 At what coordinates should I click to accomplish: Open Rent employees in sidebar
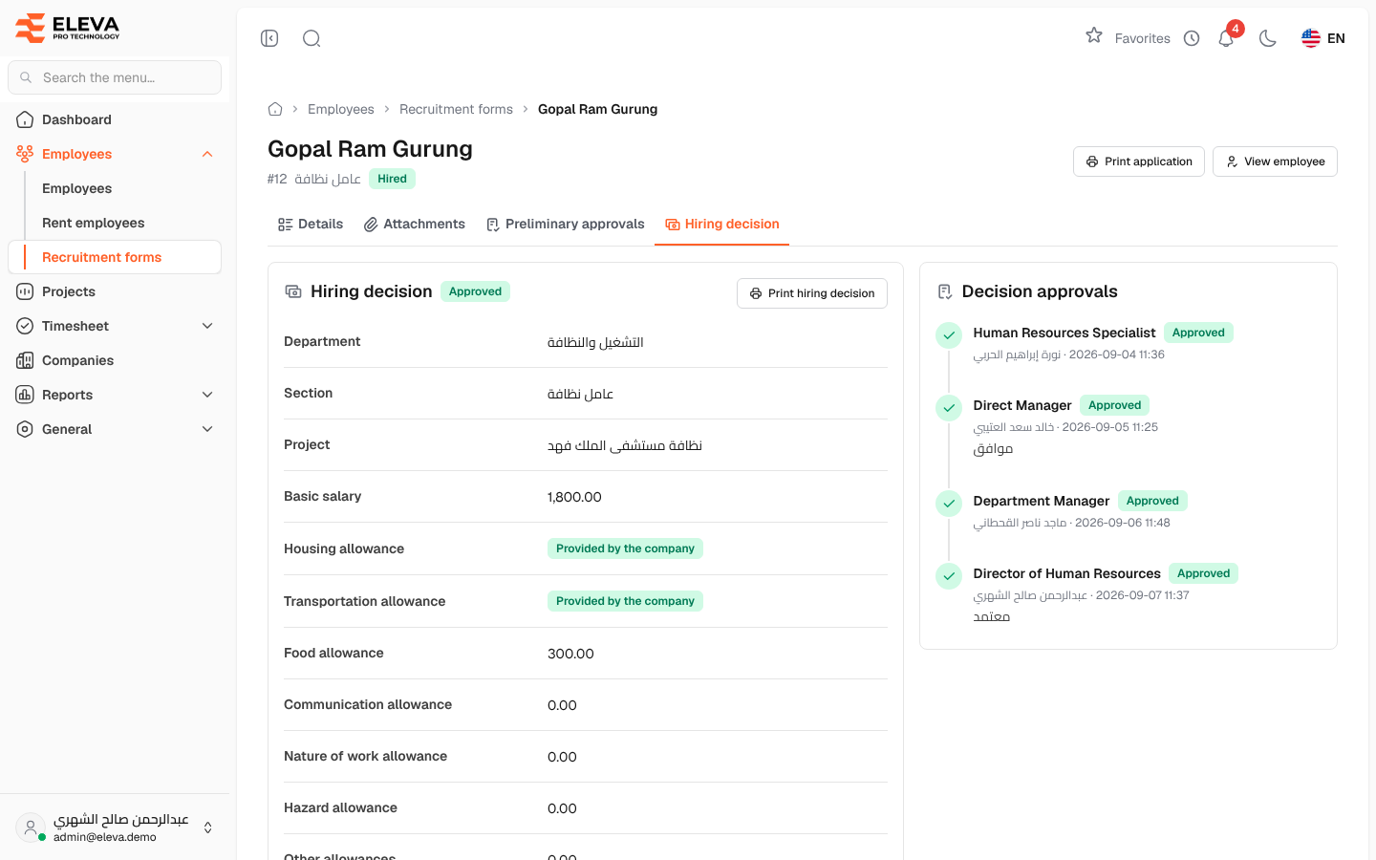click(93, 223)
